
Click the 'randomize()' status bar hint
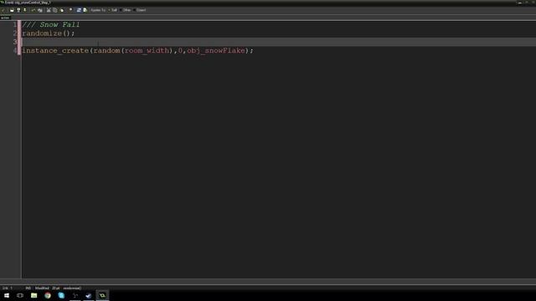[72, 288]
